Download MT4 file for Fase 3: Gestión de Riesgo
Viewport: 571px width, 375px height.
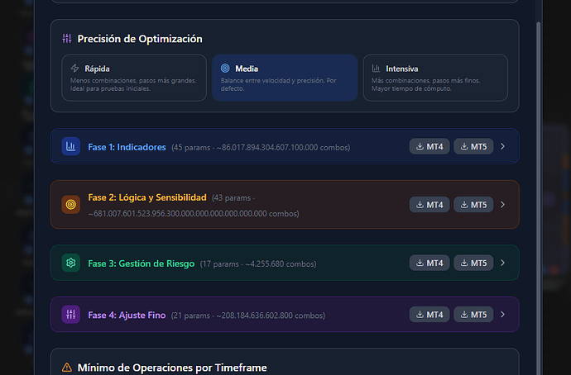coord(429,263)
